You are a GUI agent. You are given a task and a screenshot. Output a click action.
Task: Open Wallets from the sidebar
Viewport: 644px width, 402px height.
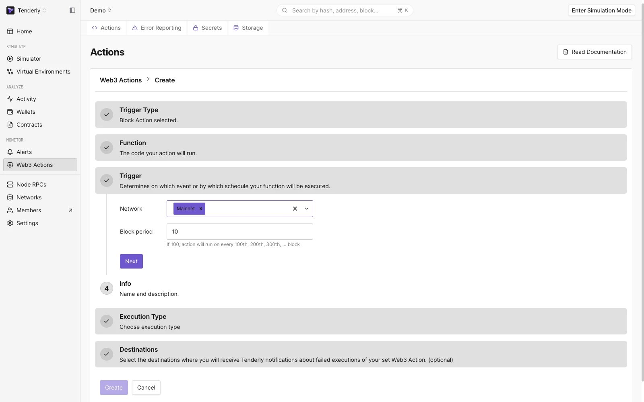click(x=40, y=112)
